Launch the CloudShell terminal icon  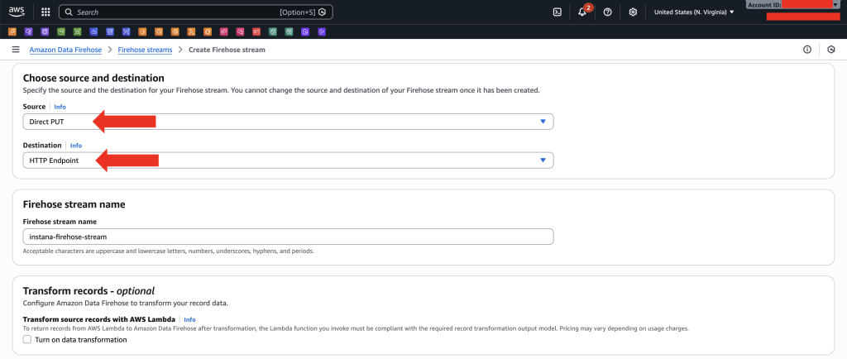557,12
